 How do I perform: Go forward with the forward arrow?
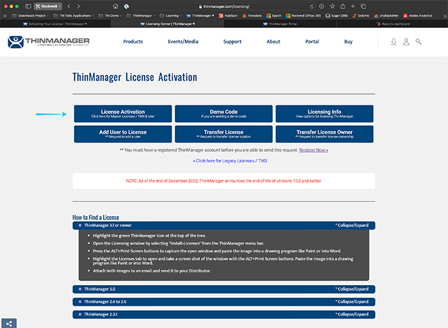click(x=79, y=6)
